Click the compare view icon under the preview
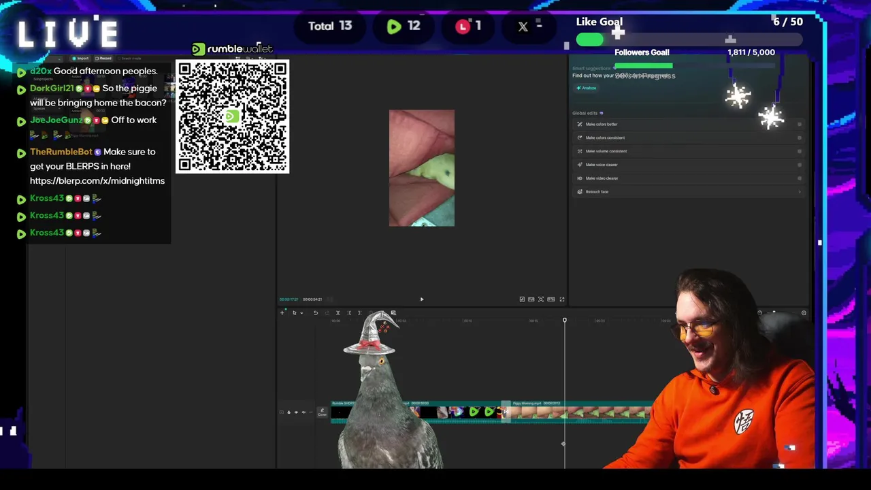The width and height of the screenshot is (871, 490). click(x=522, y=299)
